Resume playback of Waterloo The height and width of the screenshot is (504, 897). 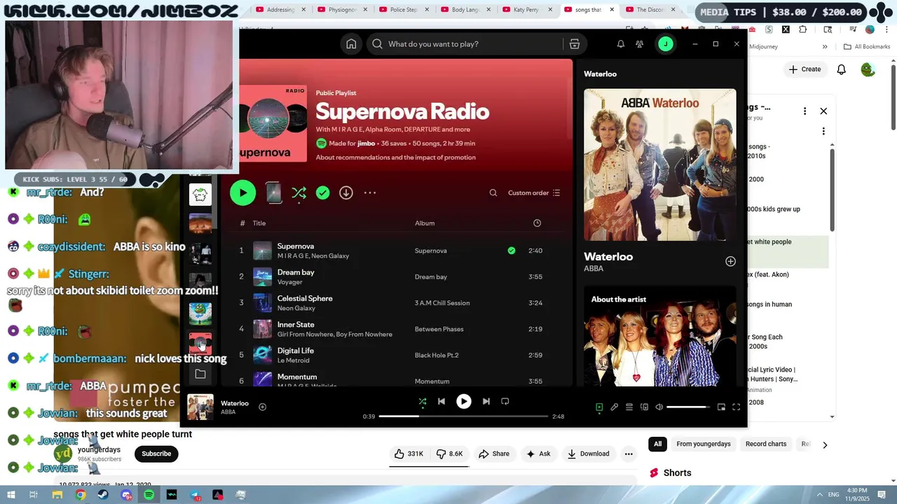(x=464, y=402)
